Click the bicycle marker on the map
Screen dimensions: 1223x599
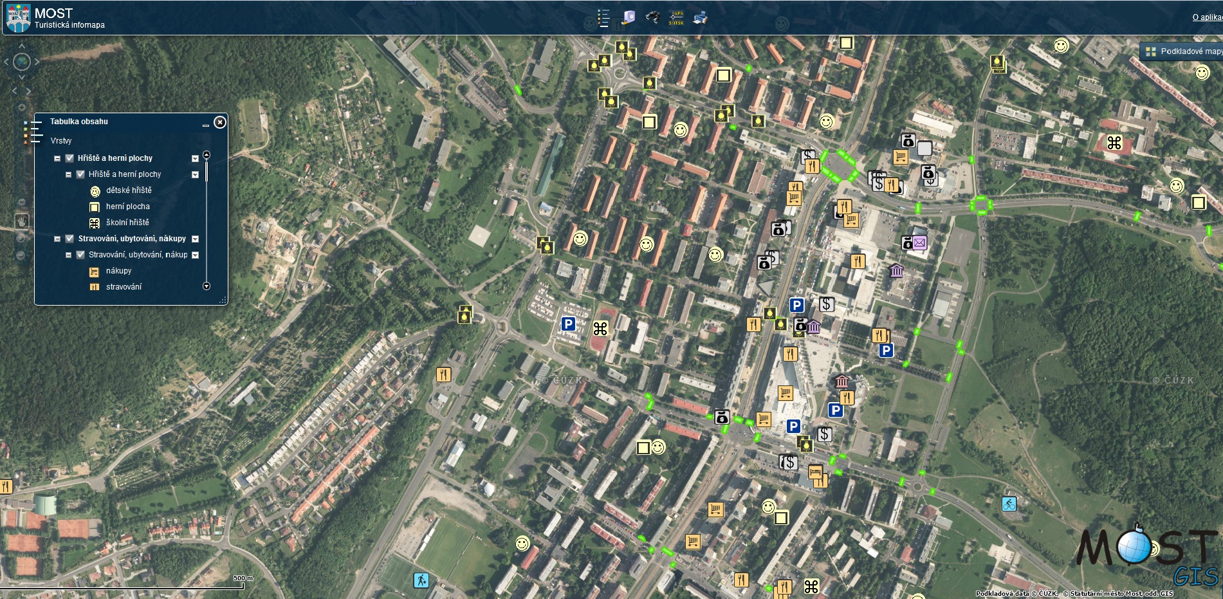[x=1009, y=504]
